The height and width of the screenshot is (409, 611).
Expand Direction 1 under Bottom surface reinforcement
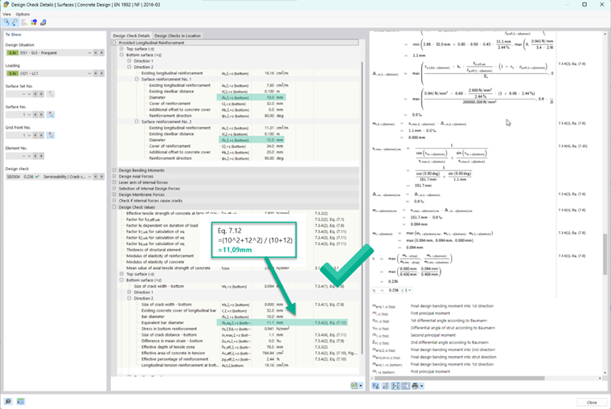click(129, 61)
